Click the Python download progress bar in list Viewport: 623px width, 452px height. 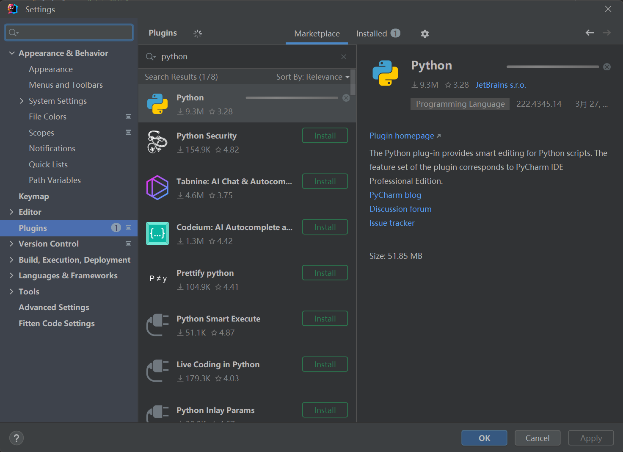(292, 98)
